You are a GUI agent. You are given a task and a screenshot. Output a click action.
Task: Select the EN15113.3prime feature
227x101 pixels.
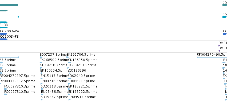[41, 78]
